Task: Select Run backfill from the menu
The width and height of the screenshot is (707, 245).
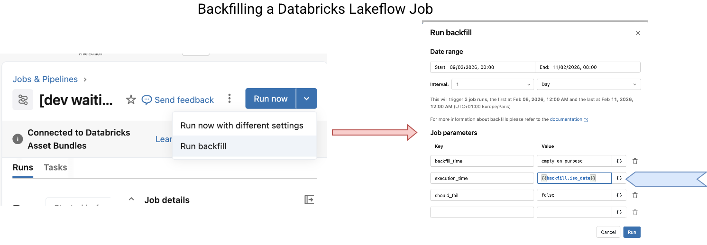Action: 203,146
